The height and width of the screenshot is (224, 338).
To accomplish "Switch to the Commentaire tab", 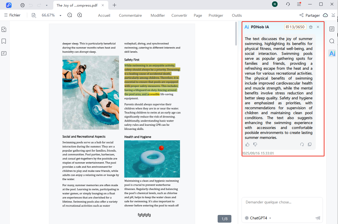I will (x=130, y=15).
